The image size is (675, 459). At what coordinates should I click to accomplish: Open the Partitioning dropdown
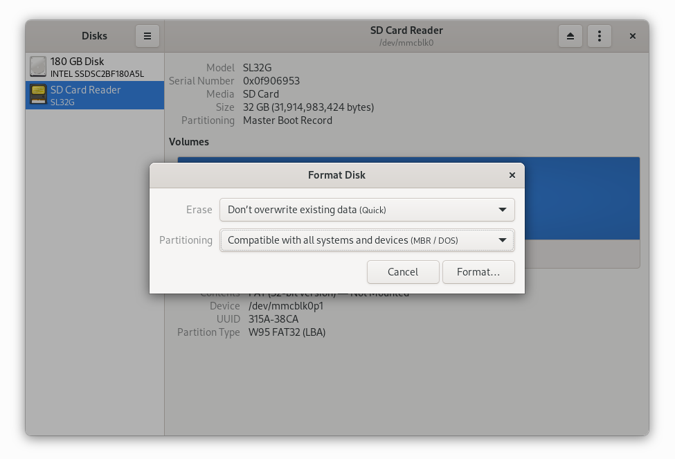click(366, 240)
